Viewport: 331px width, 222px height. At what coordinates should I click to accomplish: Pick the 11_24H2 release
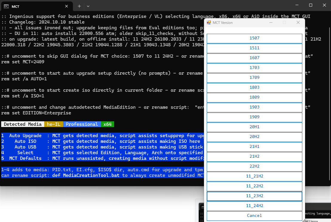click(x=254, y=206)
